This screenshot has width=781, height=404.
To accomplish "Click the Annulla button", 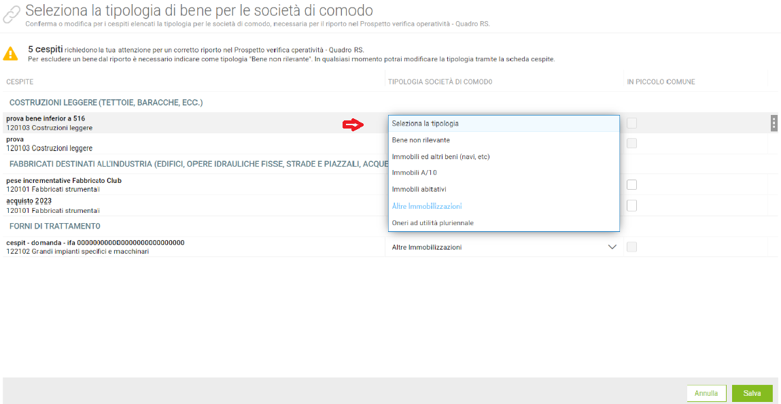I will point(706,393).
